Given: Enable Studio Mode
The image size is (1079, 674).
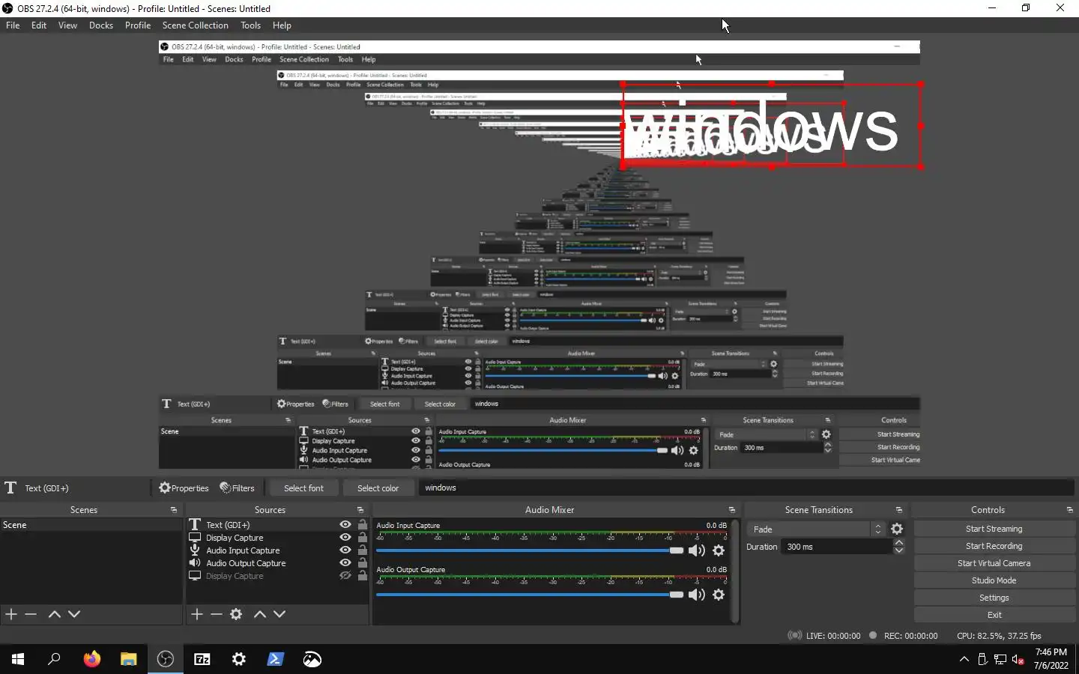Looking at the screenshot, I should 994,580.
